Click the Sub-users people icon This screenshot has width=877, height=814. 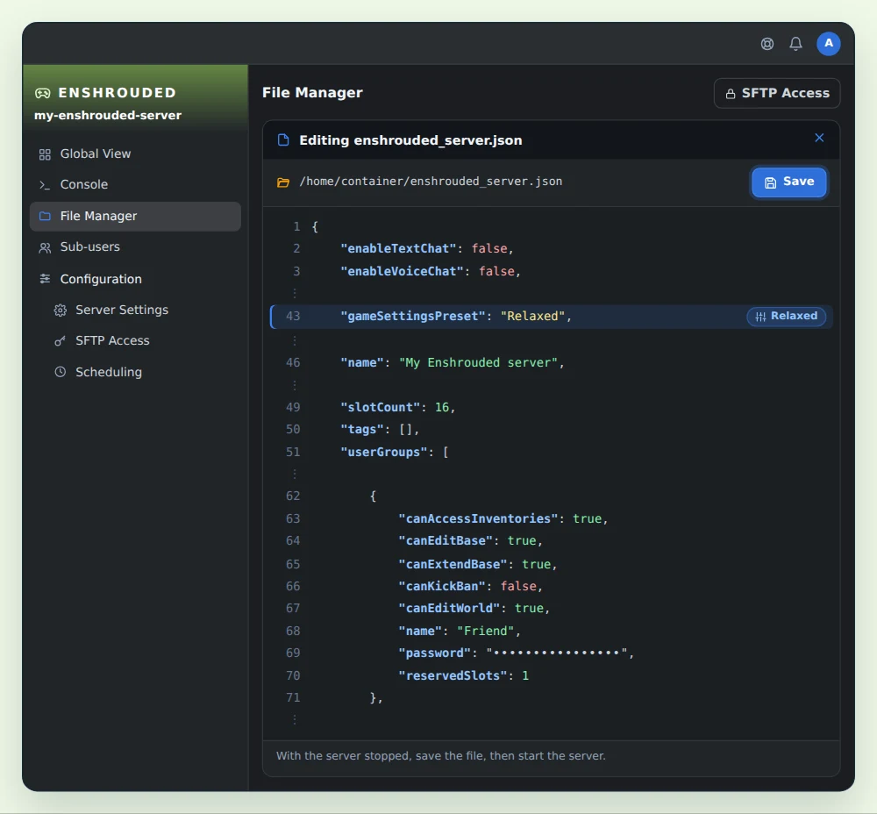(45, 247)
